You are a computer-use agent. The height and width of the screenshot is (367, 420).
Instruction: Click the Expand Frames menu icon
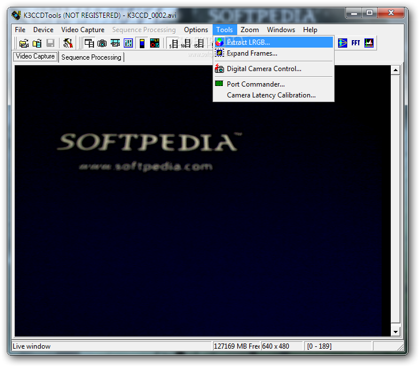click(x=219, y=53)
